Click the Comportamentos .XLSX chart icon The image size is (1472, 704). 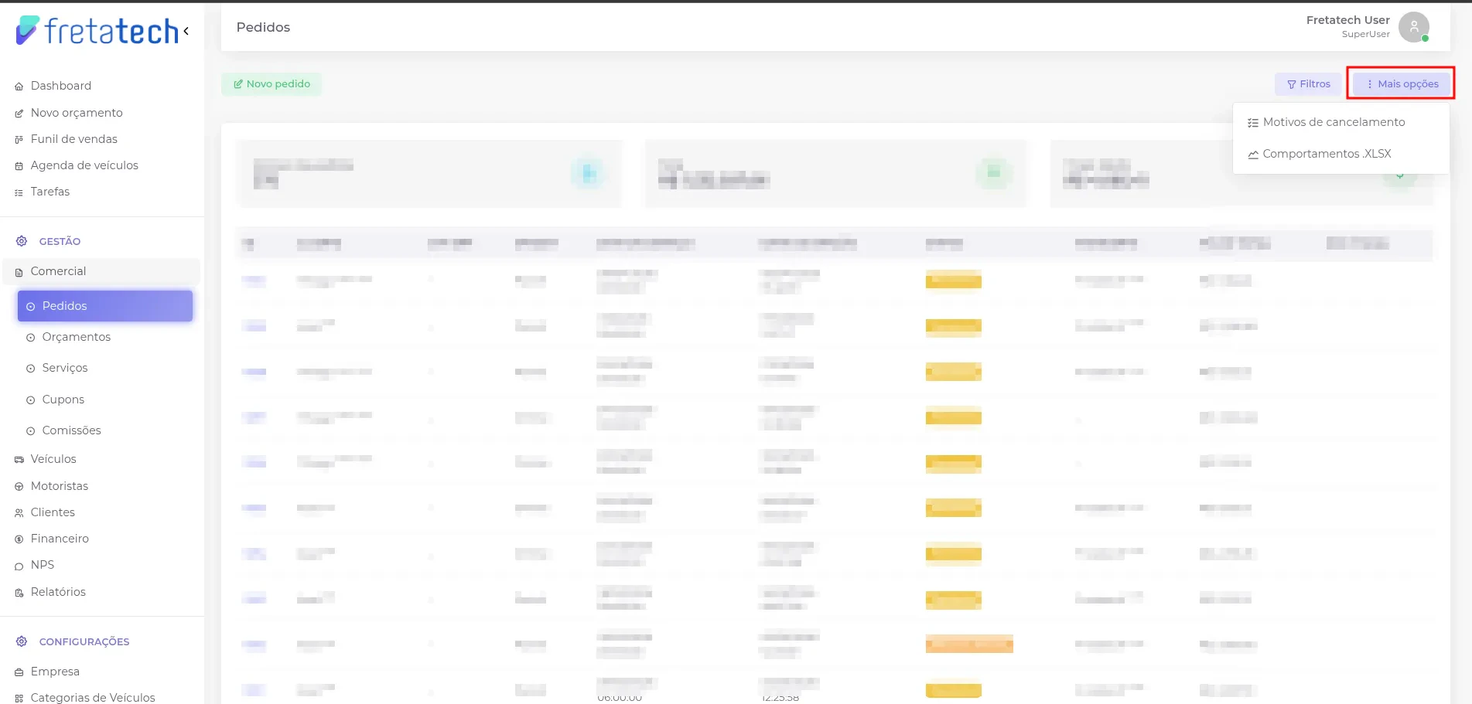click(1253, 155)
